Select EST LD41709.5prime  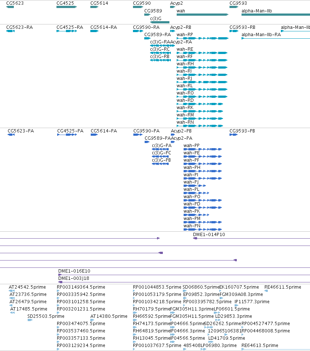click(227, 338)
